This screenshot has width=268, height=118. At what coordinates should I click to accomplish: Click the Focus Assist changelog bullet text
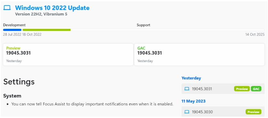pyautogui.click(x=92, y=104)
